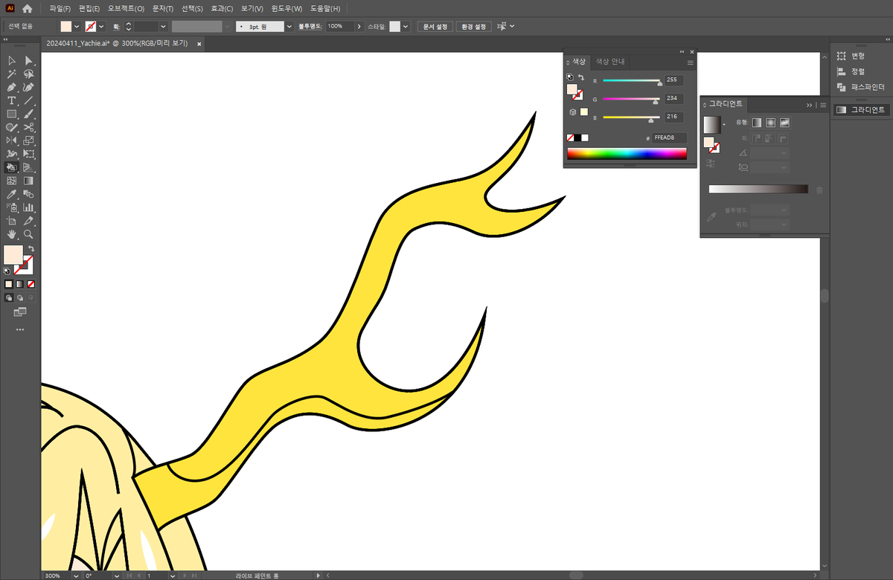Change screen mode button in toolbar
Image resolution: width=893 pixels, height=580 pixels.
tap(20, 312)
